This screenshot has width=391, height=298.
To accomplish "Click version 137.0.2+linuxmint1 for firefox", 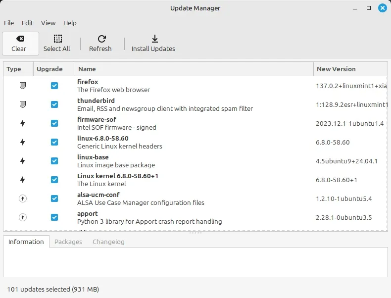I will [351, 86].
